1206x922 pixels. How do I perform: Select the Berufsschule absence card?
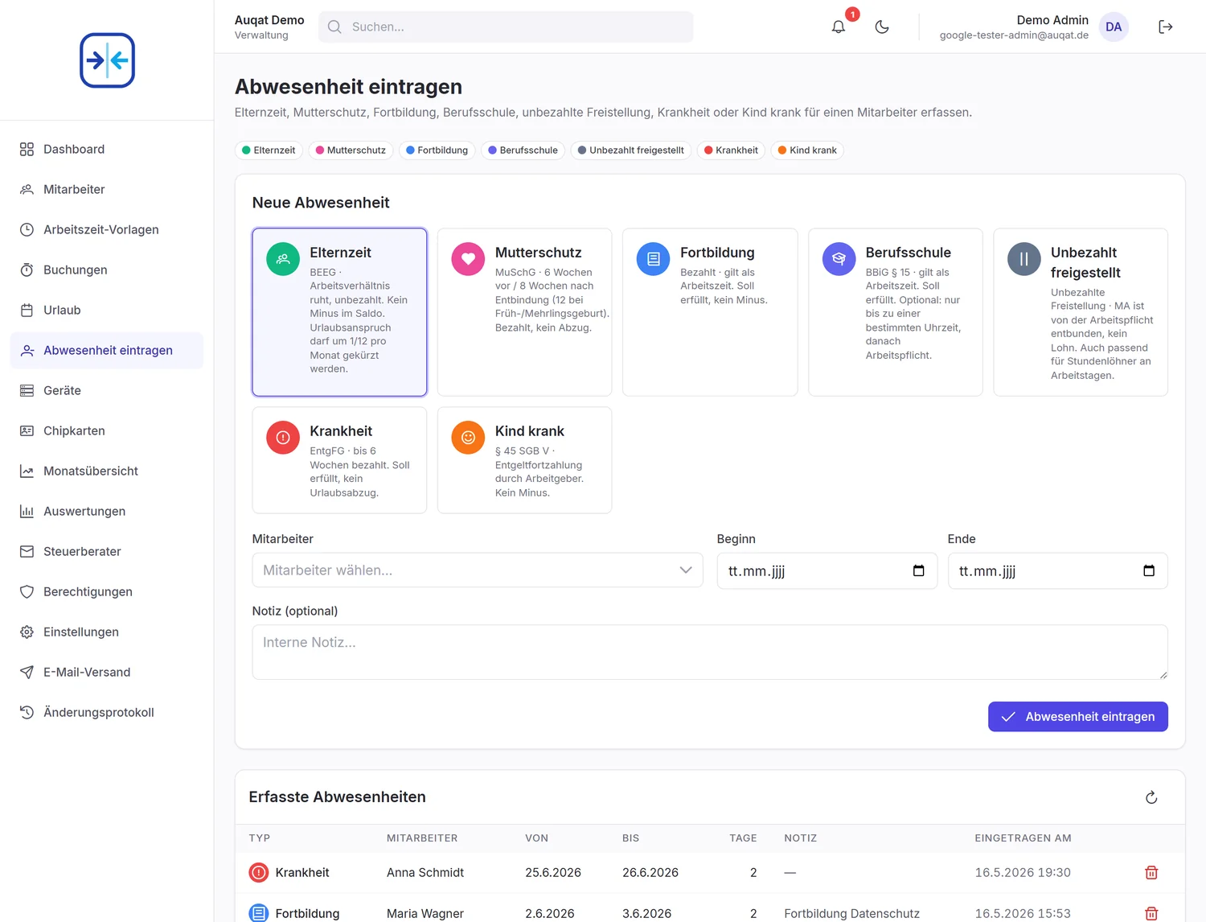(x=895, y=312)
